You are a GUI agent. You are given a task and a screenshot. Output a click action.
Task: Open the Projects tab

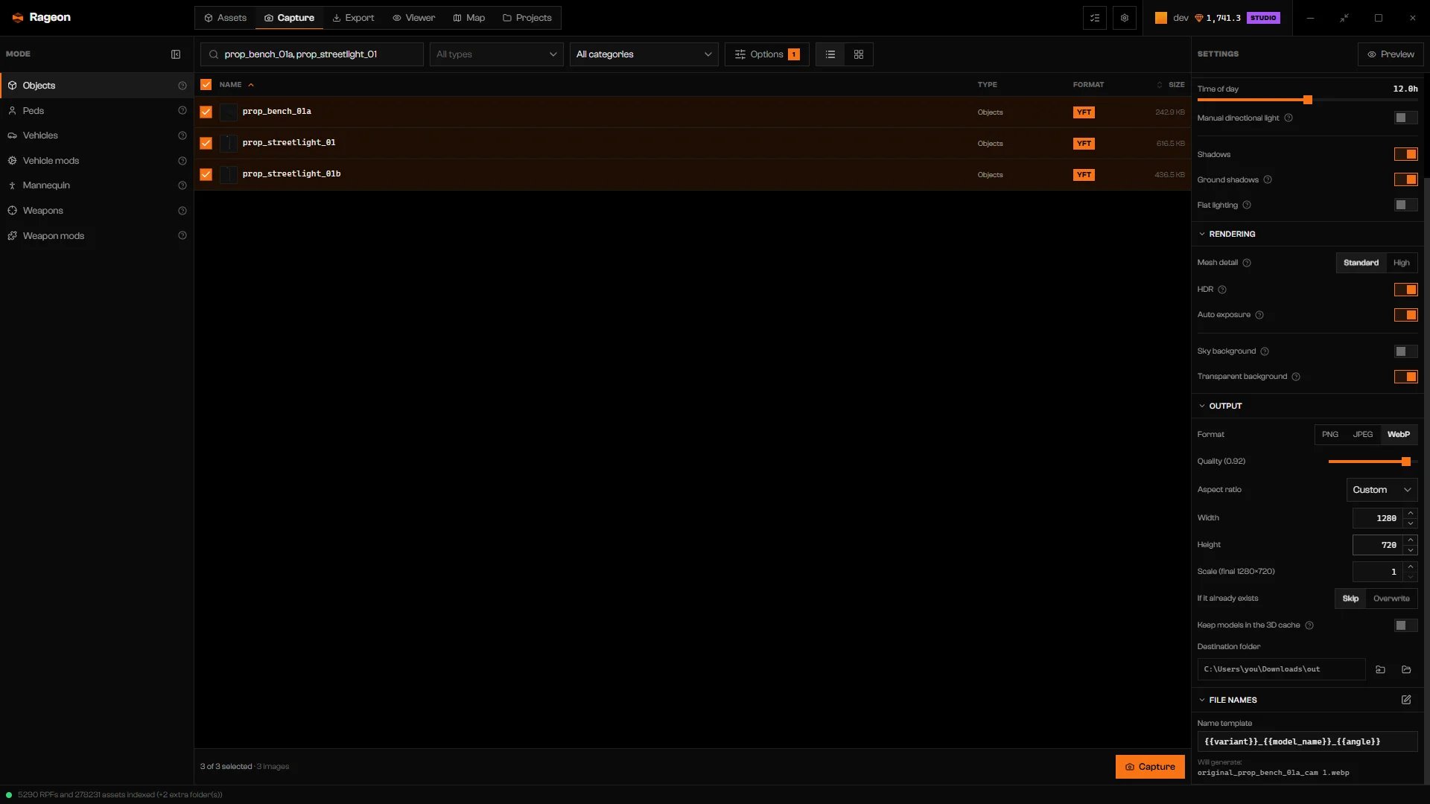pyautogui.click(x=527, y=18)
